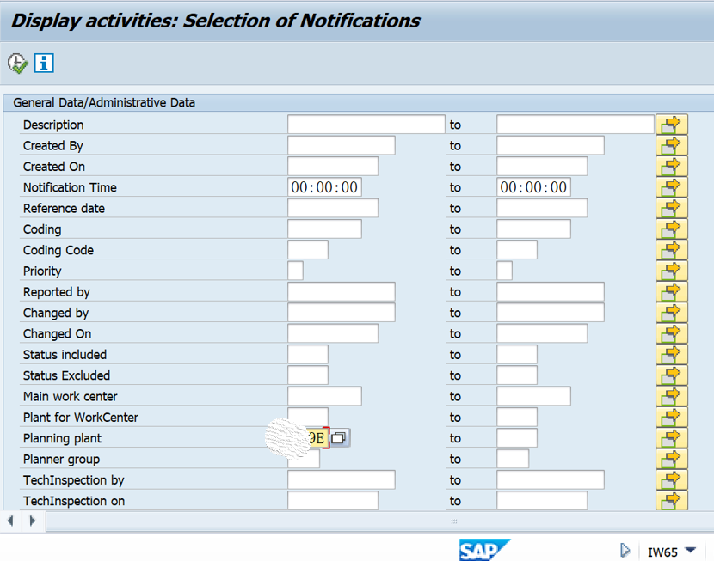Image resolution: width=714 pixels, height=561 pixels.
Task: Open multiple selection for Notification Time
Action: (671, 187)
